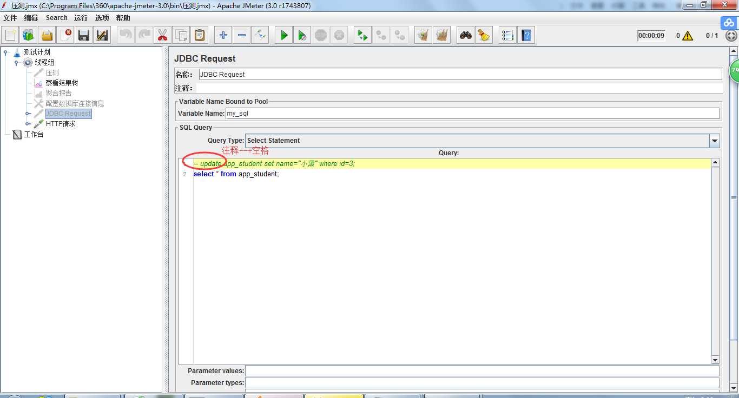Reset search with yellow broom icon
The width and height of the screenshot is (739, 398).
click(x=484, y=35)
